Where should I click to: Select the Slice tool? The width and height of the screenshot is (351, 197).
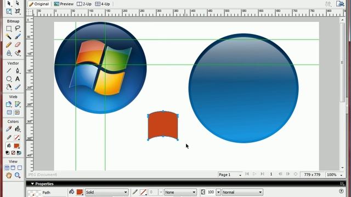[x=18, y=105]
